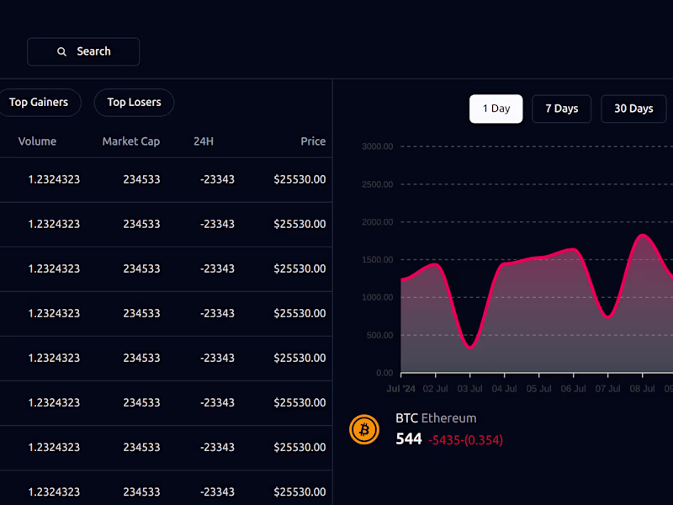Click the red price change -5435-(0.354) text
This screenshot has height=505, width=673.
pyautogui.click(x=464, y=439)
